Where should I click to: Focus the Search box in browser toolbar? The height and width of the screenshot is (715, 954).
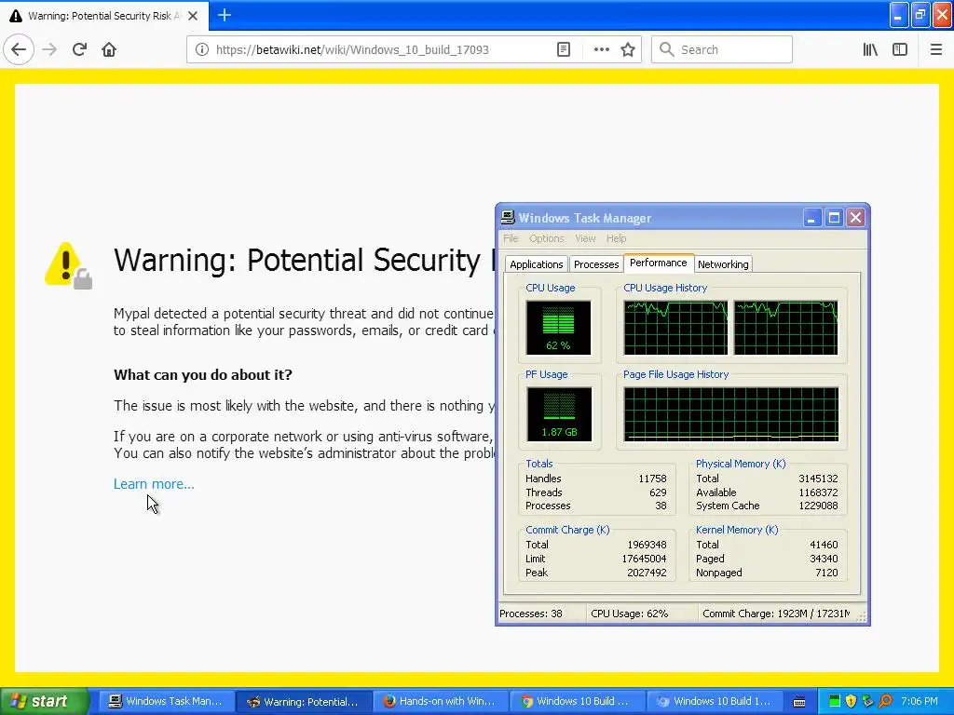(722, 49)
